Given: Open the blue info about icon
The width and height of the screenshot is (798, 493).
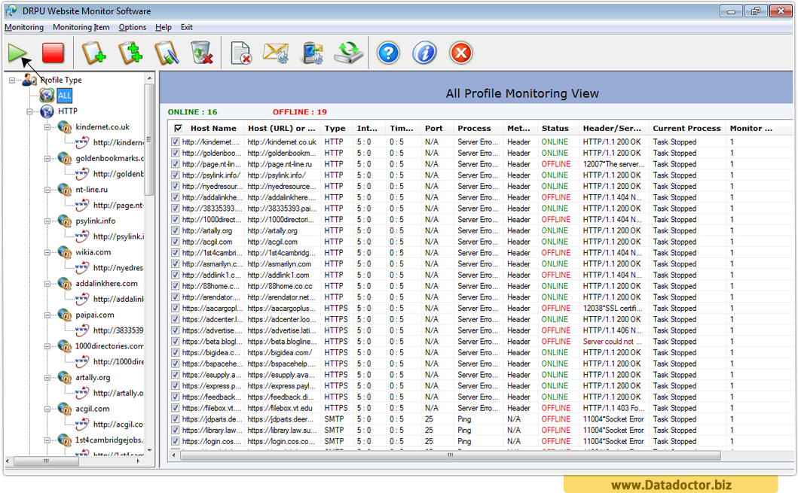Looking at the screenshot, I should (x=424, y=53).
